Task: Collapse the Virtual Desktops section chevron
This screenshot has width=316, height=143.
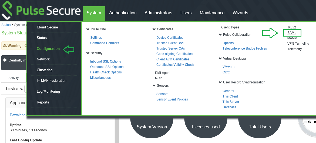Action: pos(220,58)
